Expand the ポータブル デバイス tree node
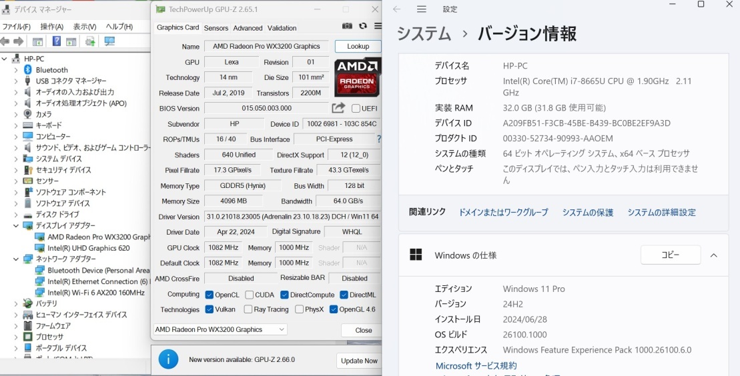The image size is (740, 376). click(x=16, y=348)
